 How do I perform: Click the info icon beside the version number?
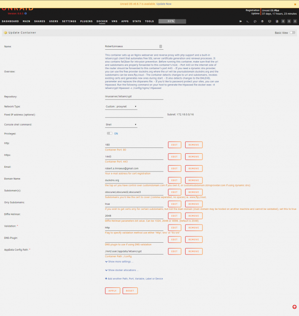click(x=26, y=13)
